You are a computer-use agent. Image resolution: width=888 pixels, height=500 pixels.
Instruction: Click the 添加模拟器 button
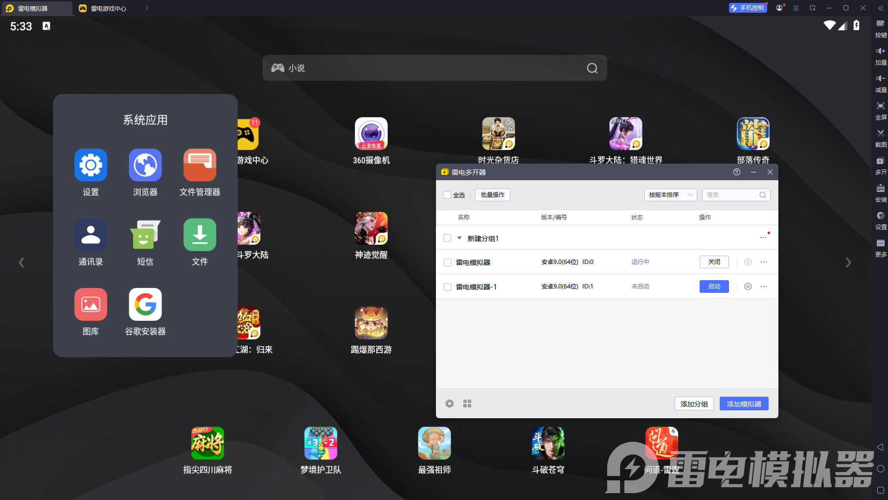coord(744,404)
